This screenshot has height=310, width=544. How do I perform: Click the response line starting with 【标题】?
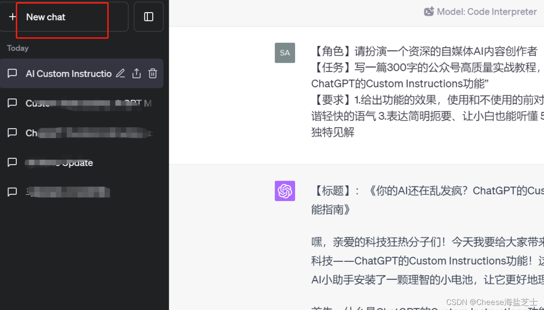428,191
